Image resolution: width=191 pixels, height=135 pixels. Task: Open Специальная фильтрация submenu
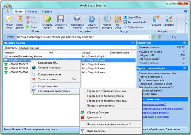56,91
